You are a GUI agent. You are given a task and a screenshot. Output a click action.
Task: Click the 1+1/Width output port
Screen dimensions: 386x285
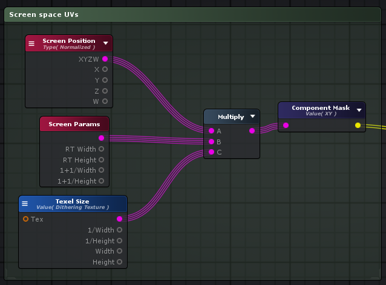coord(102,170)
